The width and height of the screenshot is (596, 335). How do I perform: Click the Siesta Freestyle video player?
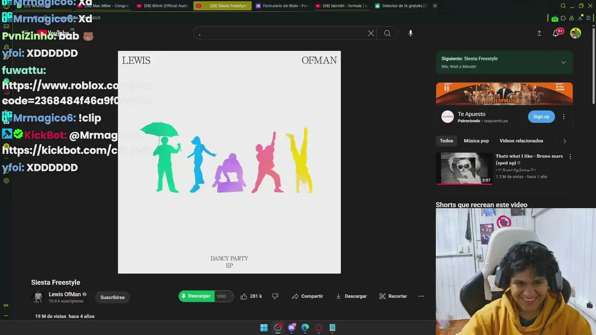(229, 162)
